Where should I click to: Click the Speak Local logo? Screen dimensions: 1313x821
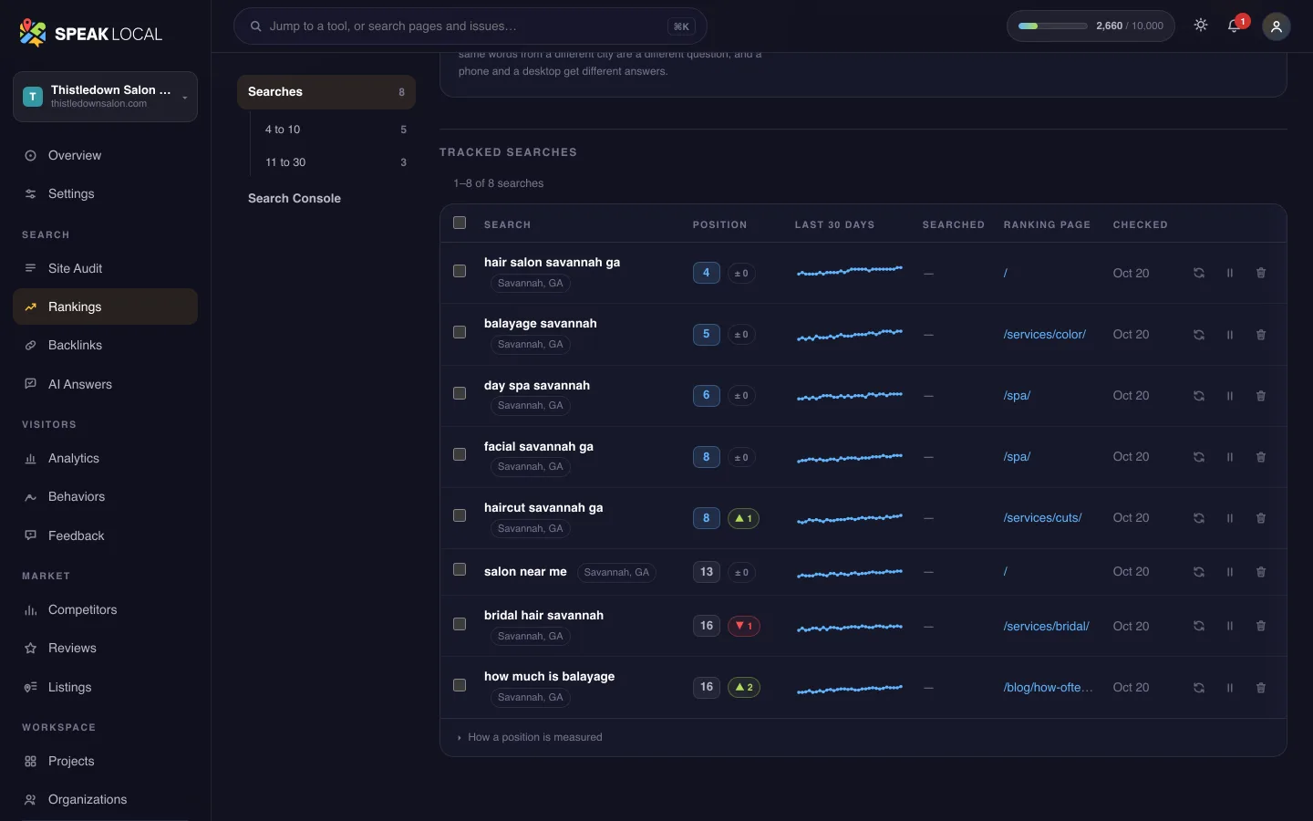[90, 34]
